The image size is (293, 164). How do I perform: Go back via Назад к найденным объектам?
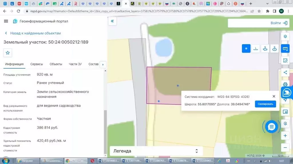[x=33, y=33]
